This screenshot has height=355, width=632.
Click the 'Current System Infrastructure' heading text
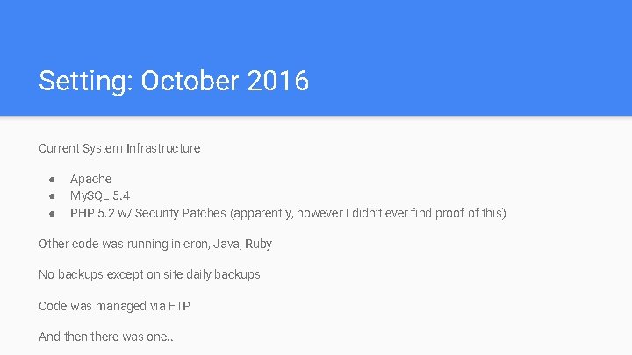point(119,148)
